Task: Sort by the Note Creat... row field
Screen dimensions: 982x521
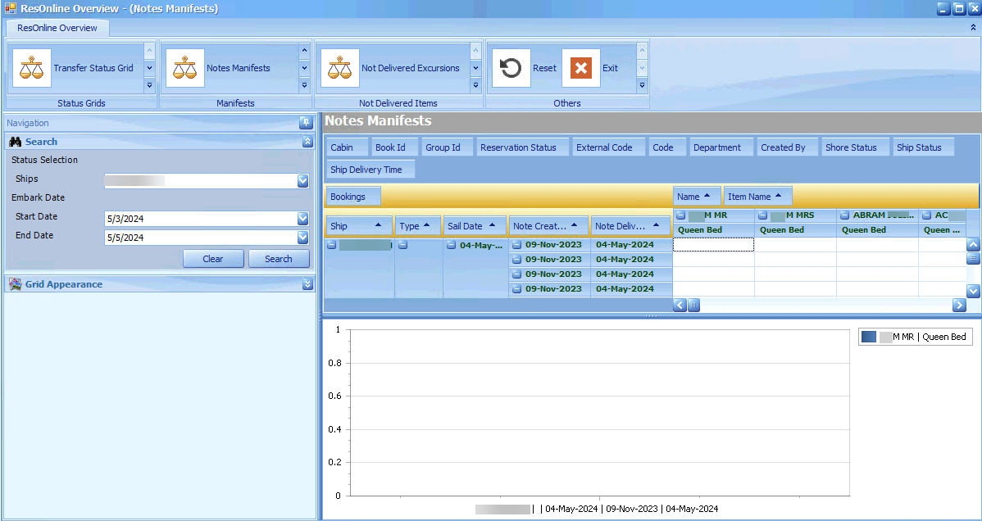Action: [548, 225]
